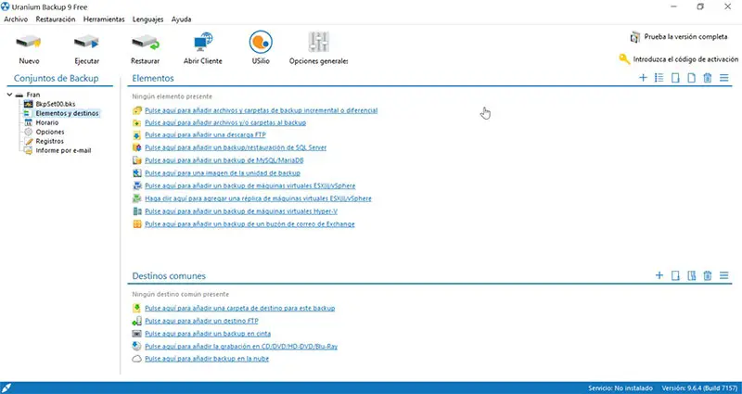Click the rocket icon in status bar
This screenshot has width=742, height=394.
pos(6,388)
